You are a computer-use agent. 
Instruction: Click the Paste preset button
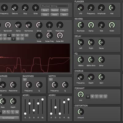pos(55,14)
